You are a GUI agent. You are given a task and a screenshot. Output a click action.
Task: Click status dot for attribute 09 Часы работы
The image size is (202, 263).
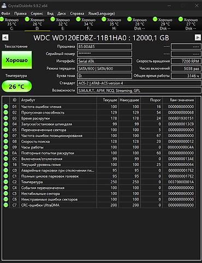(x=6, y=147)
